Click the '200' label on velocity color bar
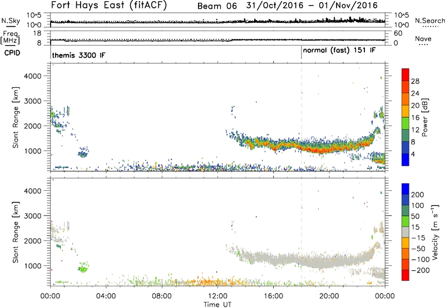This screenshot has height=308, width=445. 418,195
